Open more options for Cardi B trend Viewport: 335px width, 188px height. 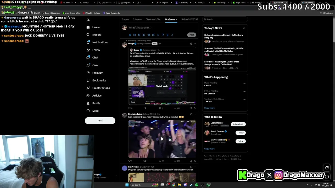[244, 83]
